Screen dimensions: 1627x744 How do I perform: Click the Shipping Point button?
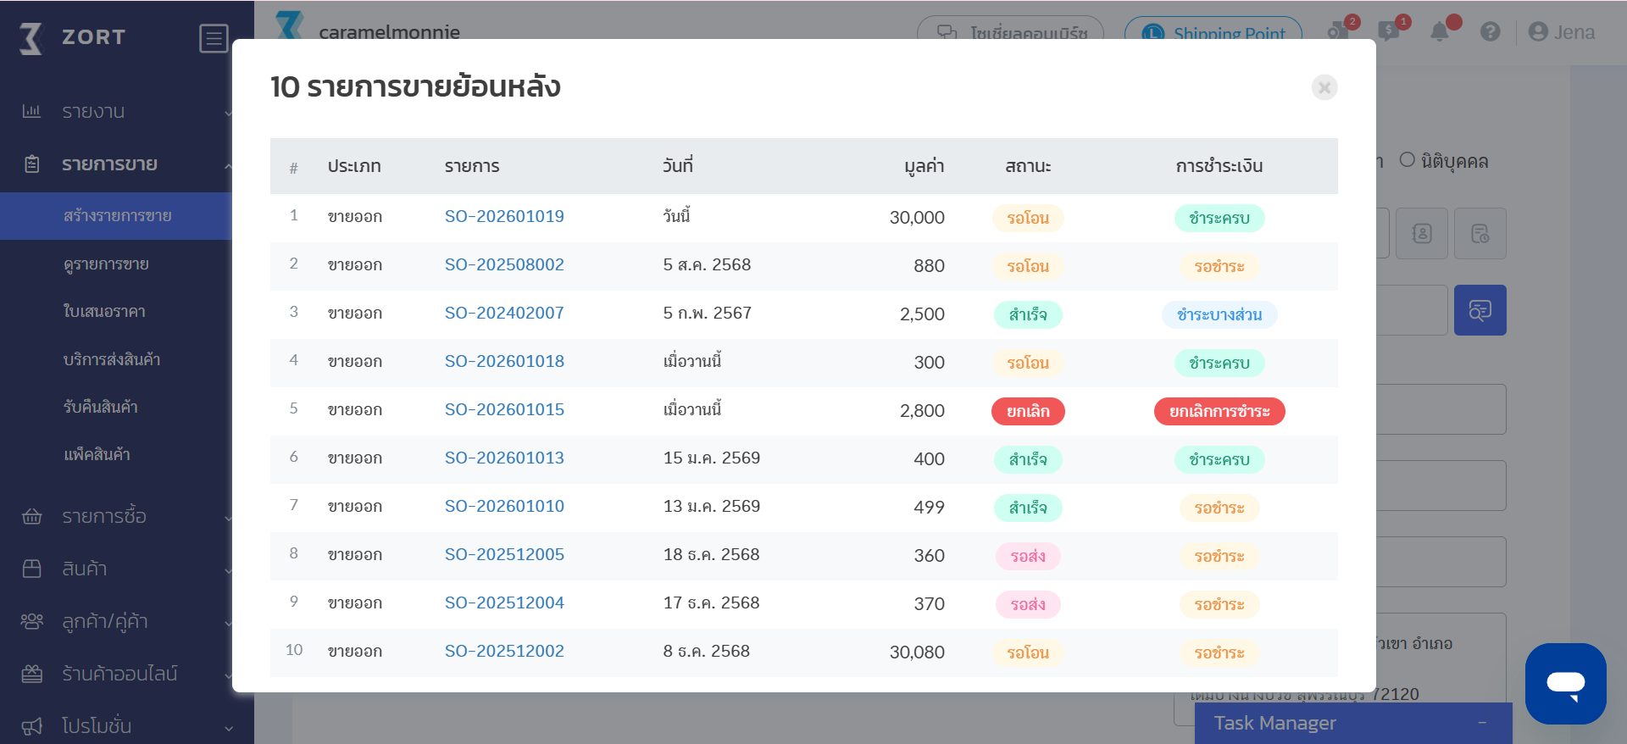[x=1213, y=33]
